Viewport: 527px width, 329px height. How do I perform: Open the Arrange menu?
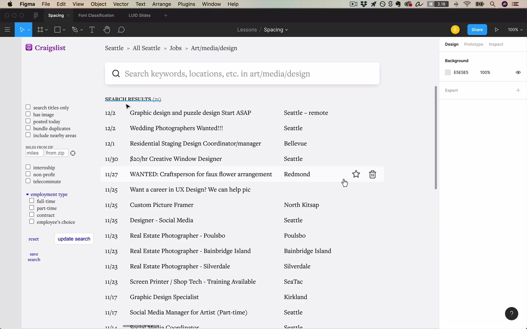tap(161, 4)
